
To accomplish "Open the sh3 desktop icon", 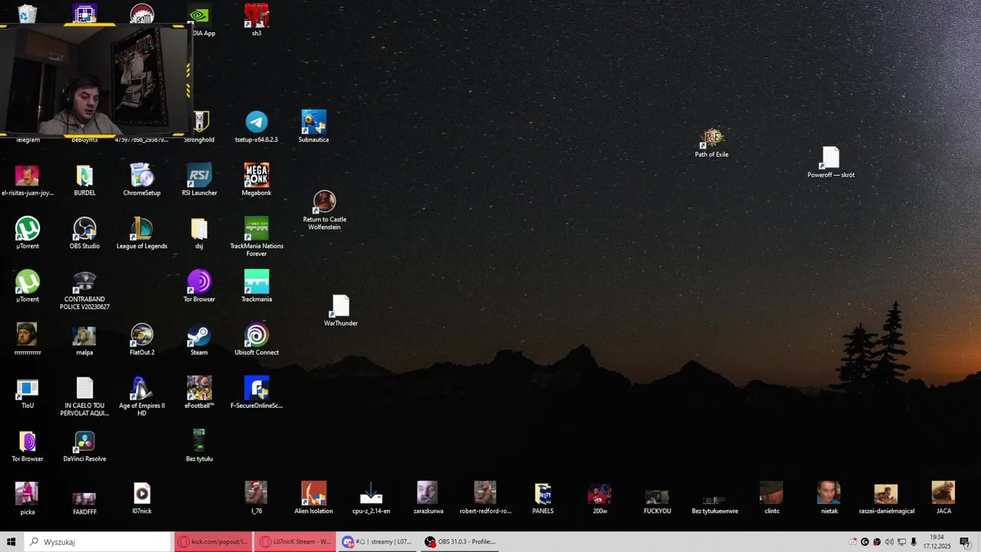I will pos(257,19).
